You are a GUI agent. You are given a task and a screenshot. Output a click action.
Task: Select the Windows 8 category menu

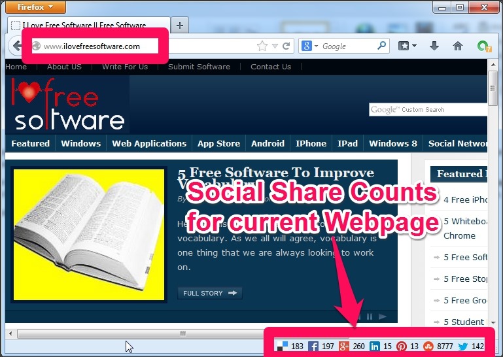click(393, 143)
